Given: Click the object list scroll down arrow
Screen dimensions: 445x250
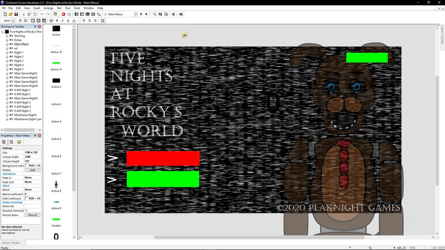Looking at the screenshot, I should pyautogui.click(x=74, y=238).
